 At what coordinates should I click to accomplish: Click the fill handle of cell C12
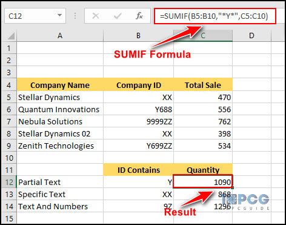[x=232, y=188]
